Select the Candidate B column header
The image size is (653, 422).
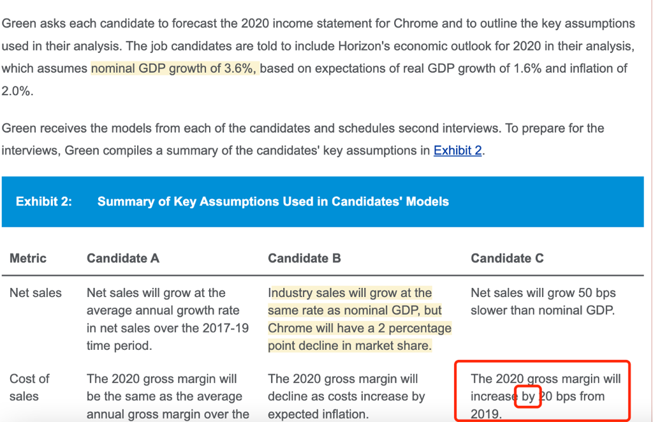tap(304, 259)
